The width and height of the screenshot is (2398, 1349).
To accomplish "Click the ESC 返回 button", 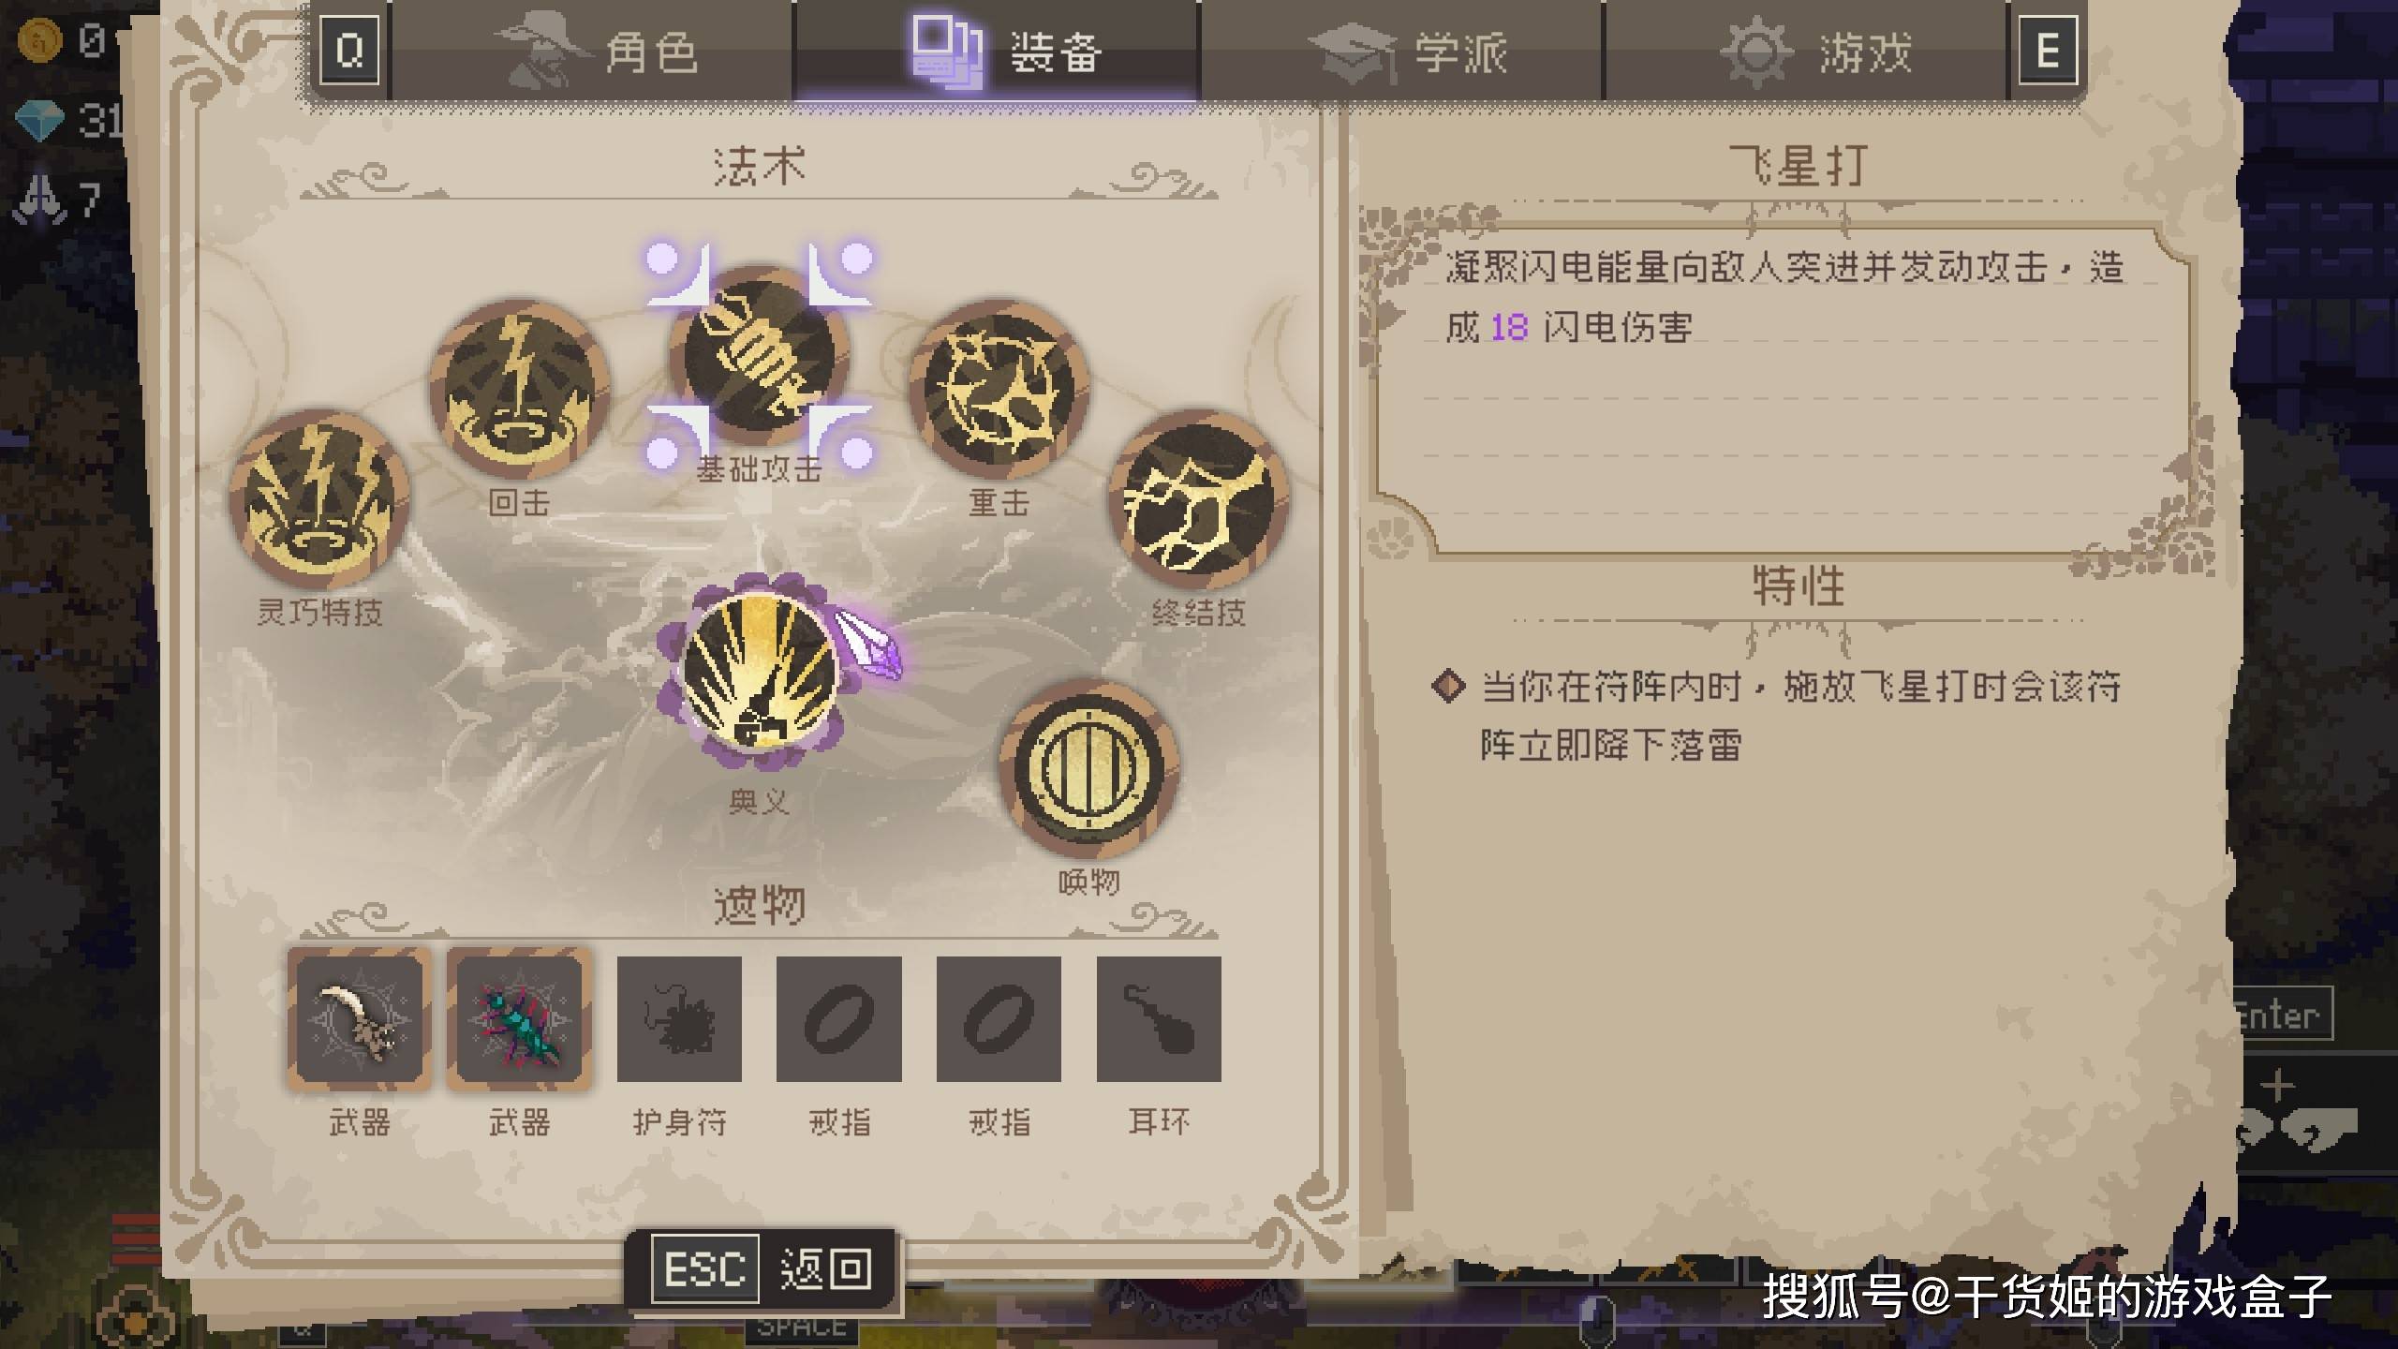I will [x=762, y=1269].
